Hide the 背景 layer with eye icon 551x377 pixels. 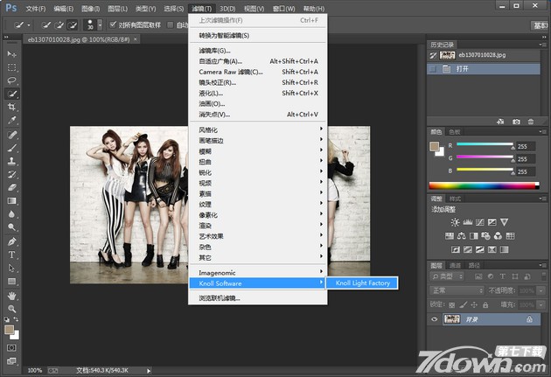point(435,320)
